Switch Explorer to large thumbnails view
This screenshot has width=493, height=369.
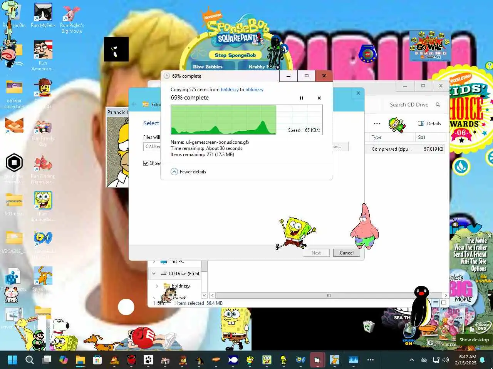pyautogui.click(x=444, y=303)
